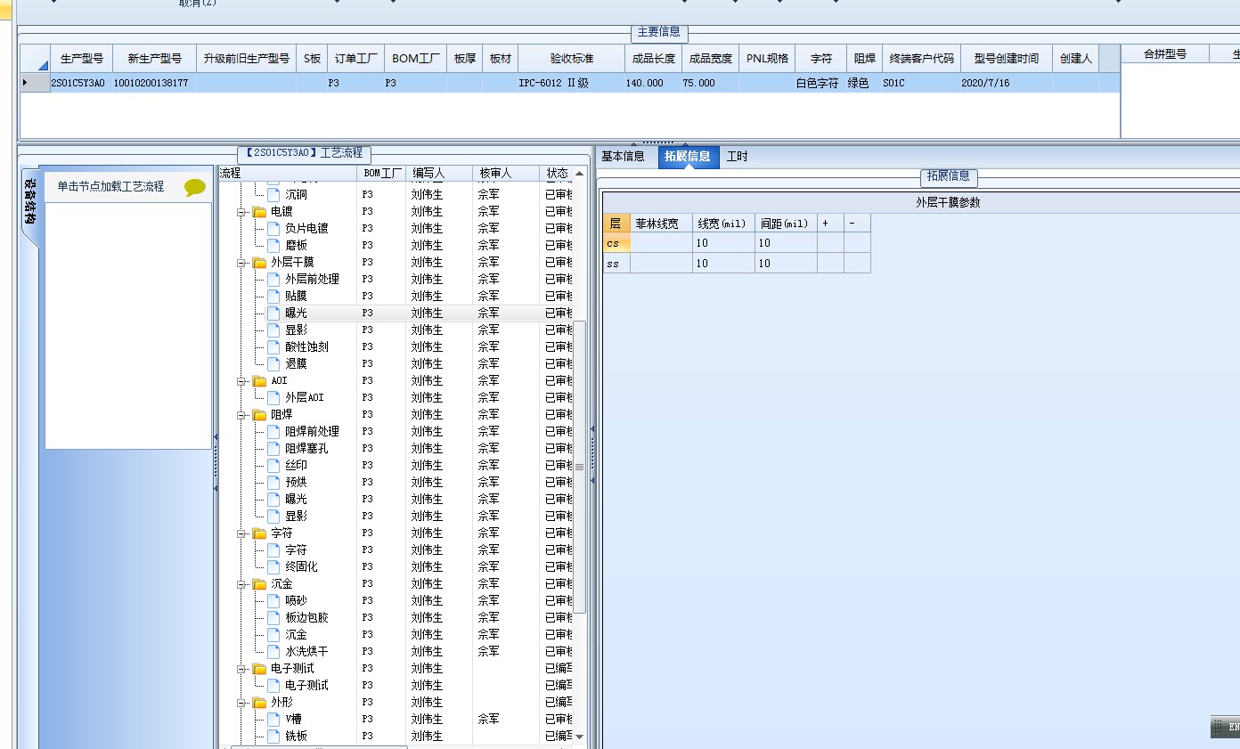Sort by the 验收标准 column header
The width and height of the screenshot is (1240, 749).
[x=572, y=59]
